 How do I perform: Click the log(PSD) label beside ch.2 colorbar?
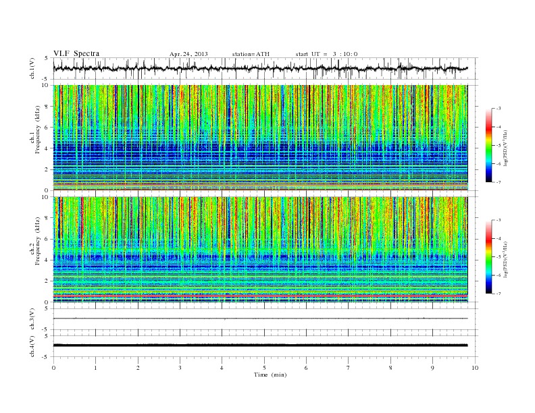pyautogui.click(x=507, y=259)
